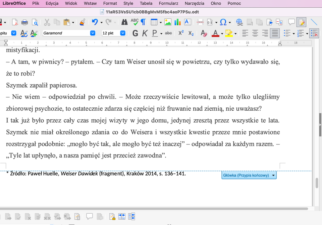The width and height of the screenshot is (322, 225).
Task: Open the Garamond font name dropdown
Action: tap(93, 33)
